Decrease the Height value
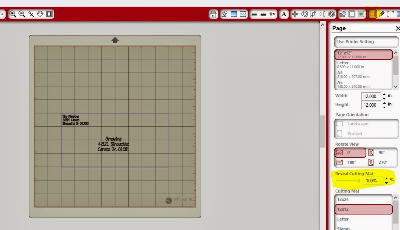Screen dimensions: 400x230 coord(384,107)
